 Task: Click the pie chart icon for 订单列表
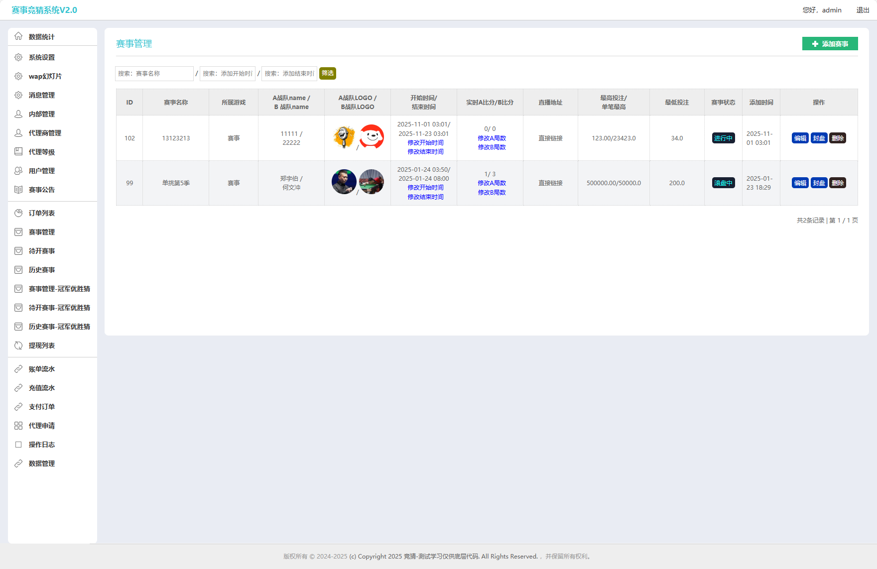point(18,213)
